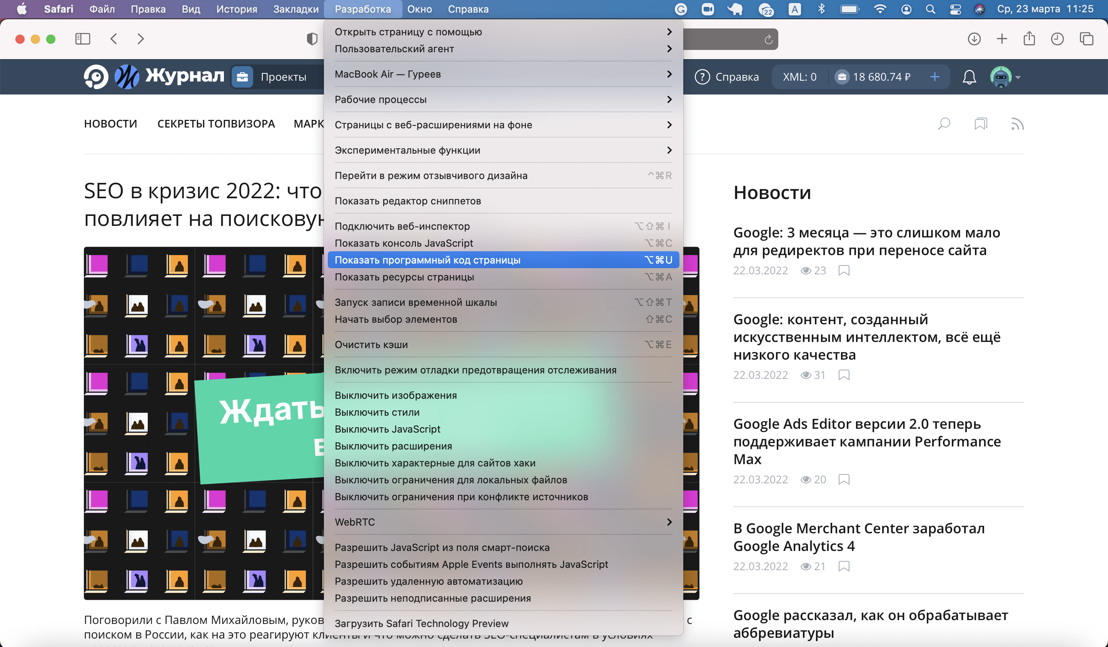
Task: Expand Рабочие процессы submenu
Action: [504, 100]
